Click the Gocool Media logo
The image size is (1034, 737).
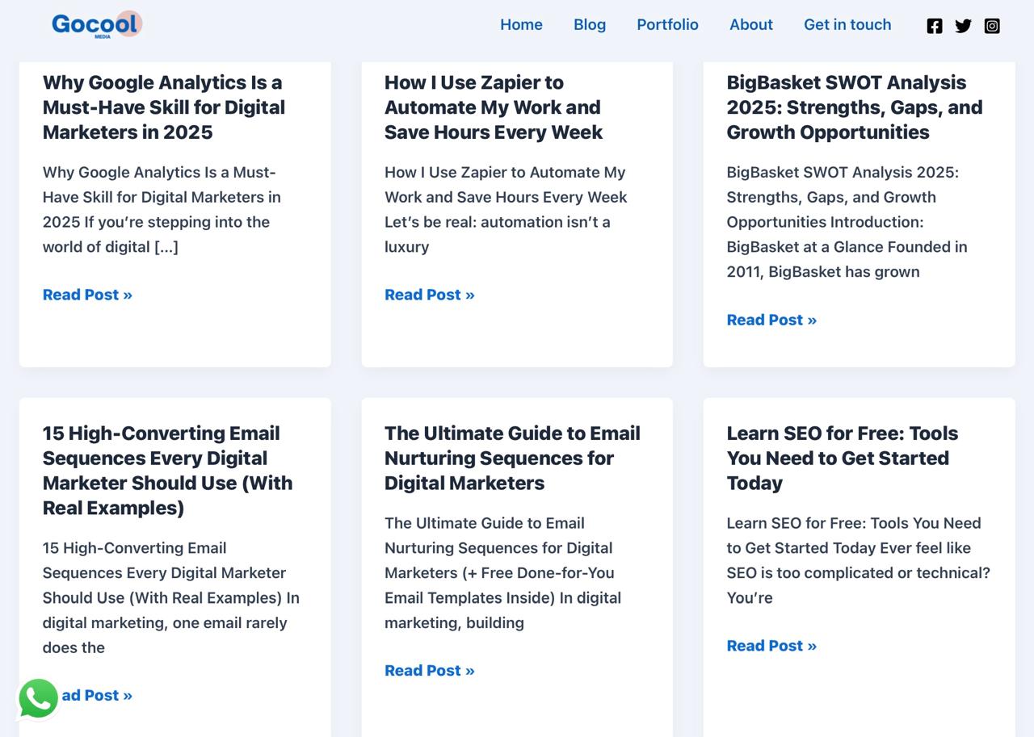tap(96, 24)
